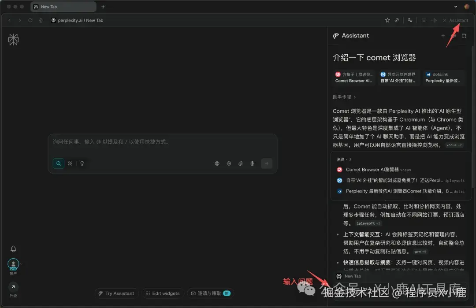Toggle the bookmark star for this page

click(387, 20)
